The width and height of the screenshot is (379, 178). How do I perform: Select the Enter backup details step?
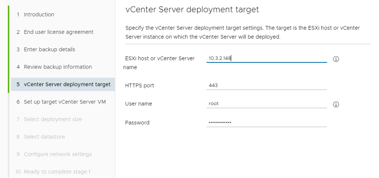point(49,50)
